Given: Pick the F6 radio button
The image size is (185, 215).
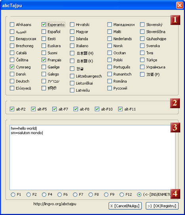Looking at the screenshot, I should (x=60, y=194).
